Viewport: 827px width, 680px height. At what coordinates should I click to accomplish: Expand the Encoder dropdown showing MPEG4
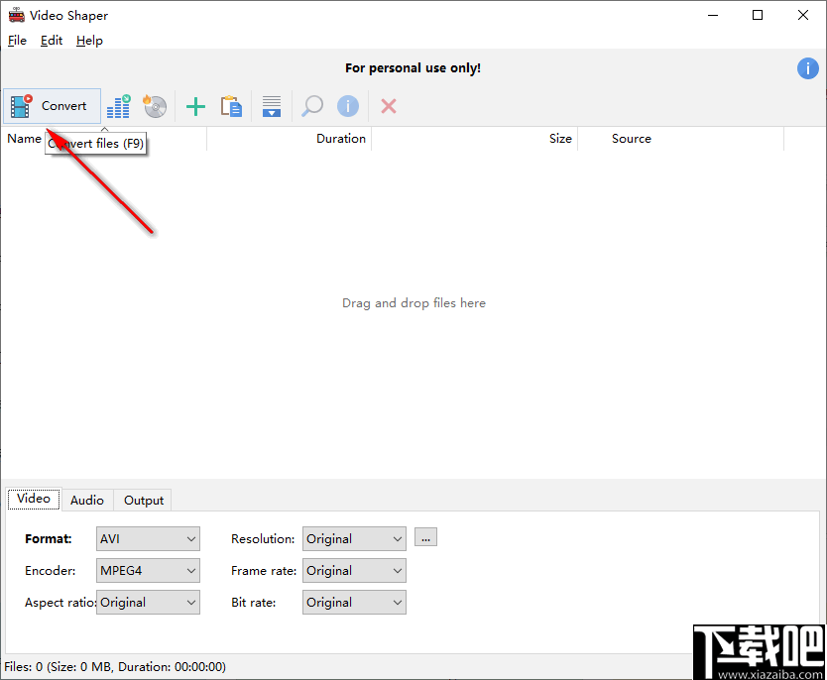click(148, 571)
